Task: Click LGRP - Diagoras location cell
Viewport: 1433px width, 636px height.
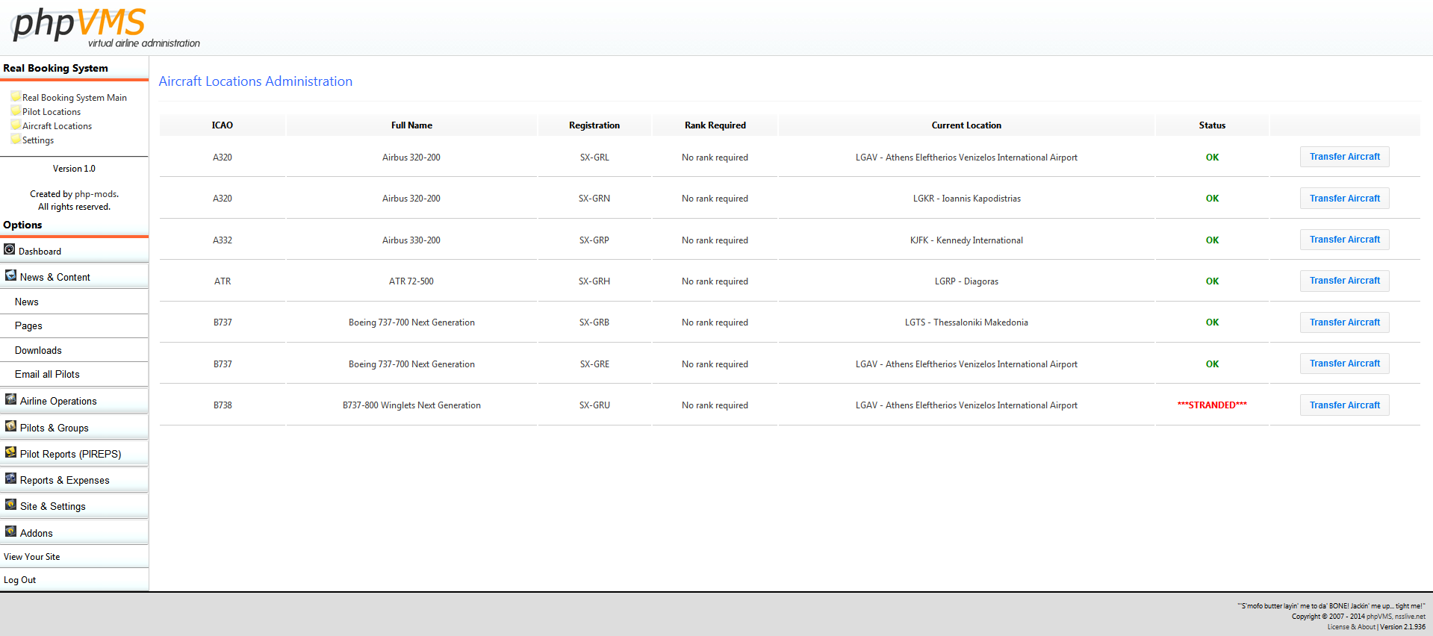Action: (966, 281)
